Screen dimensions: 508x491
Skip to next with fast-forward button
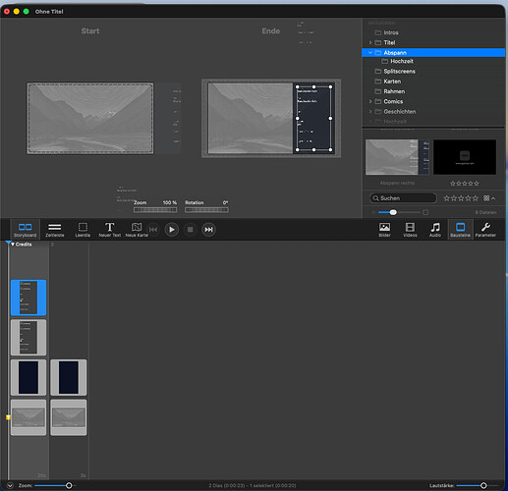(x=208, y=230)
